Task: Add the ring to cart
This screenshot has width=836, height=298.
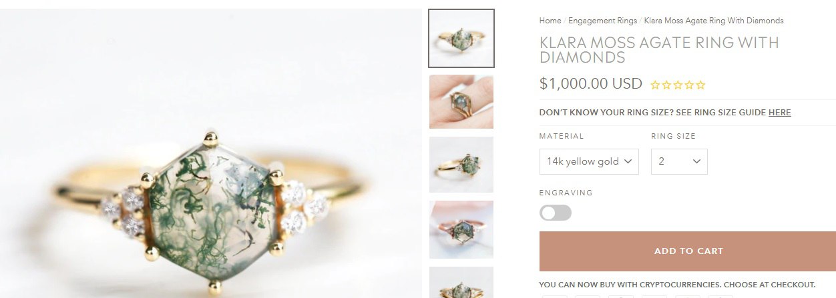Action: click(x=688, y=251)
